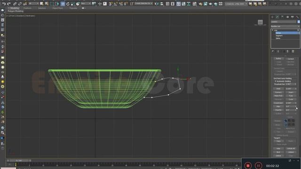The height and width of the screenshot is (169, 301).
Task: Click the Configure Modifier Sets icon
Action: click(x=293, y=51)
